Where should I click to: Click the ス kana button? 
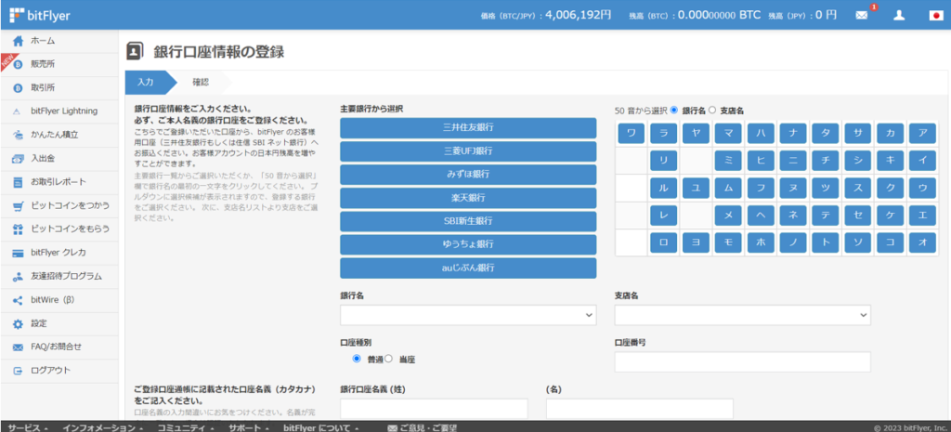pyautogui.click(x=857, y=188)
